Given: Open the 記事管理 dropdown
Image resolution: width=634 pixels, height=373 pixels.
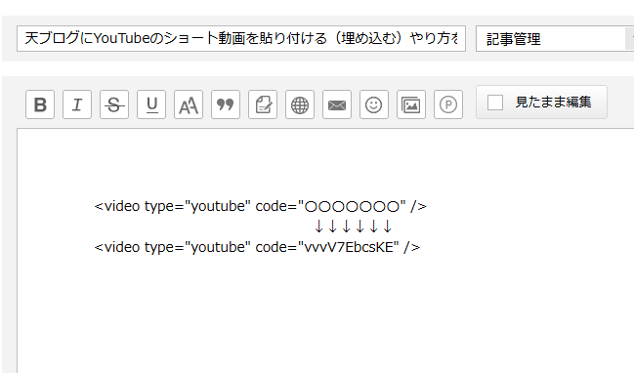Looking at the screenshot, I should tap(555, 39).
